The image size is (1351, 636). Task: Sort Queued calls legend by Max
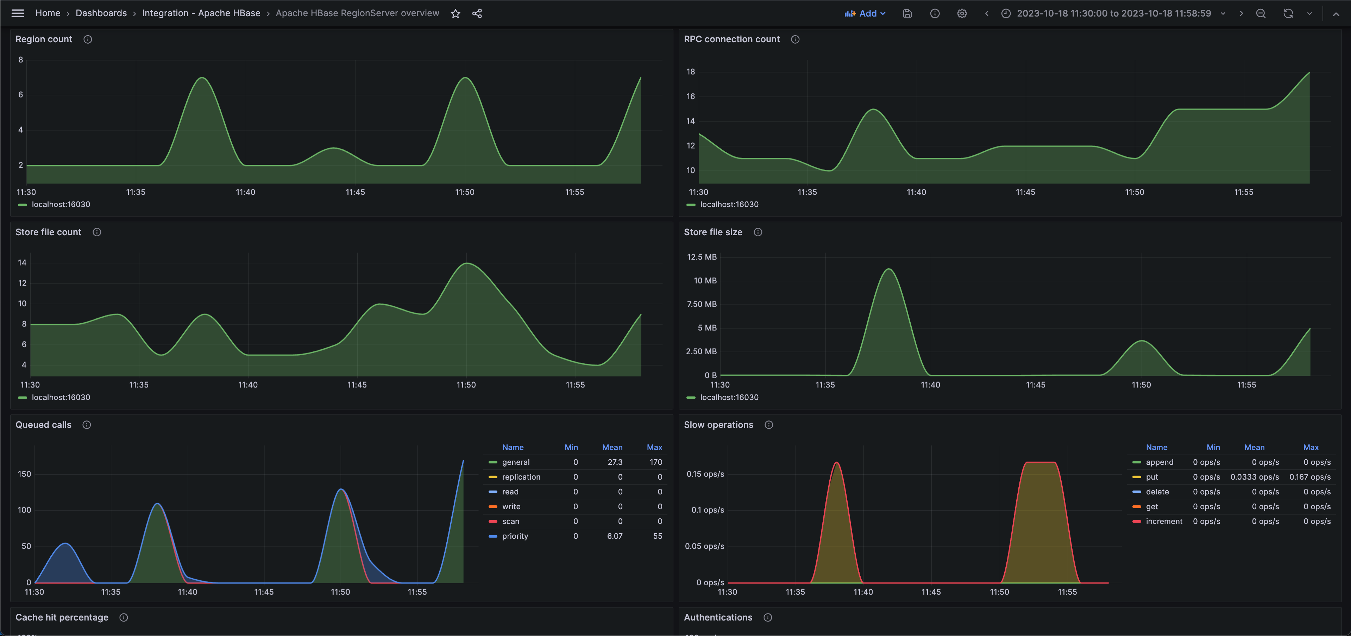[654, 448]
